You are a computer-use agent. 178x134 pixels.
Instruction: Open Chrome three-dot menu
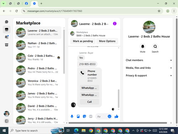[174, 11]
